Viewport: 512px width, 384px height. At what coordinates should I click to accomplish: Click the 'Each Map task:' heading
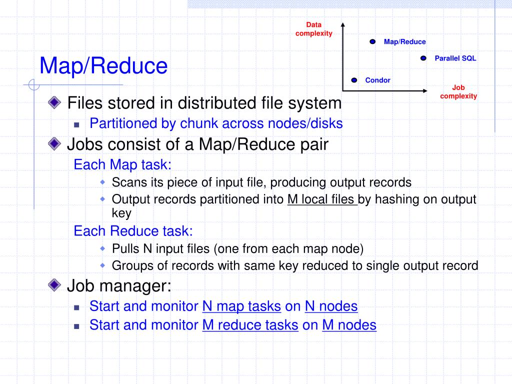point(122,165)
